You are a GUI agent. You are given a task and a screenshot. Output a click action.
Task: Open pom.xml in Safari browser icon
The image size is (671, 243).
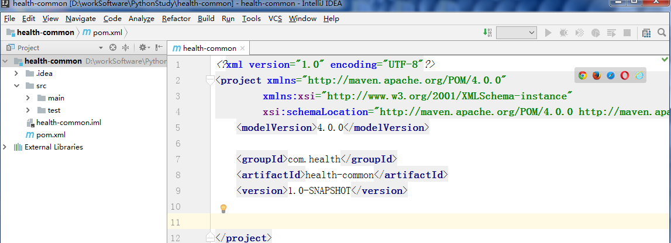pyautogui.click(x=611, y=75)
